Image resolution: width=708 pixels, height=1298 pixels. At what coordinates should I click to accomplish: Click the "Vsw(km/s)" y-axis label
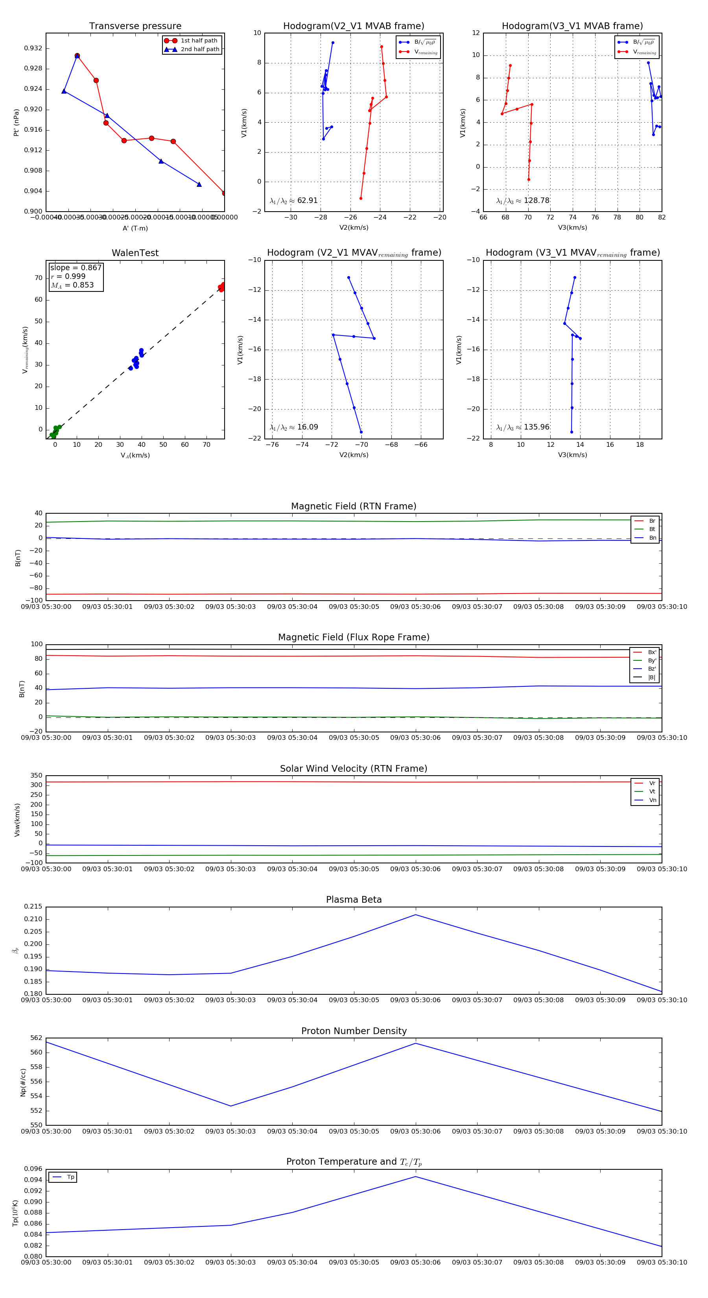pos(17,820)
